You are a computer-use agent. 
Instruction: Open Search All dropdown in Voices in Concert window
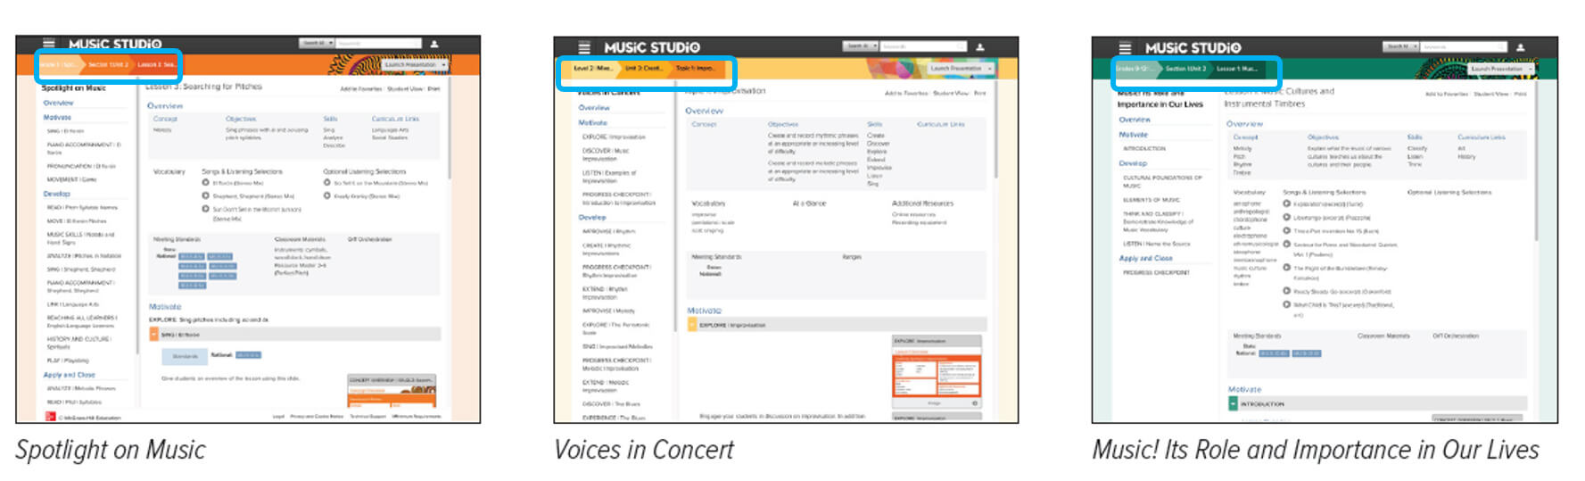click(861, 46)
